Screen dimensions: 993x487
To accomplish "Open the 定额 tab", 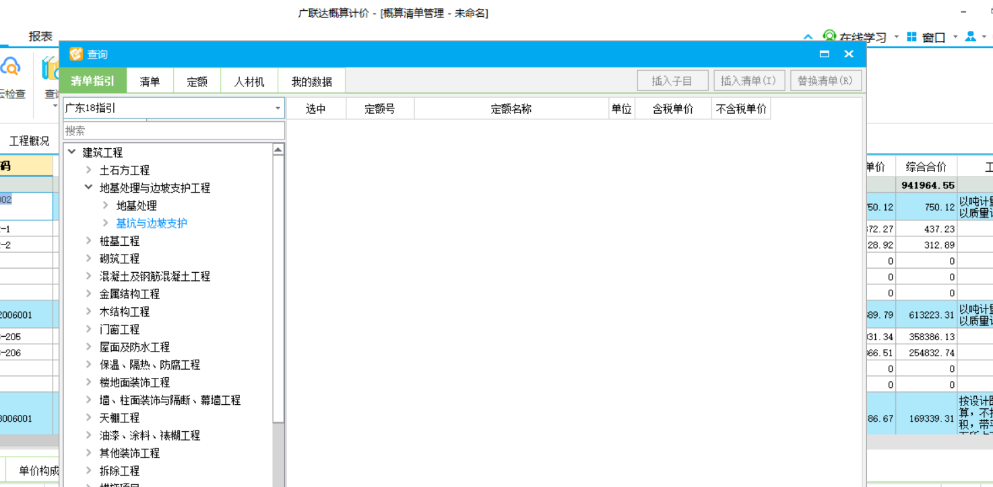I will pos(197,82).
